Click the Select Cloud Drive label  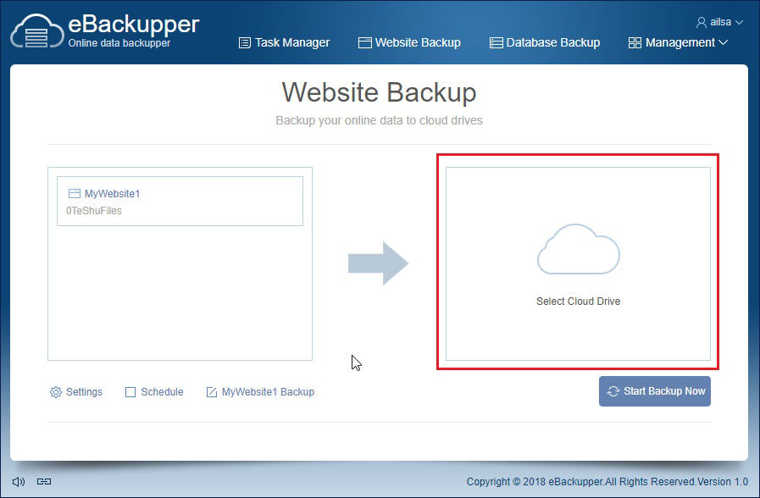578,302
